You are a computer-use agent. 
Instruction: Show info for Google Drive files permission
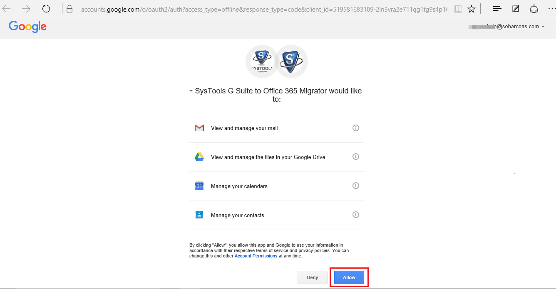point(356,157)
